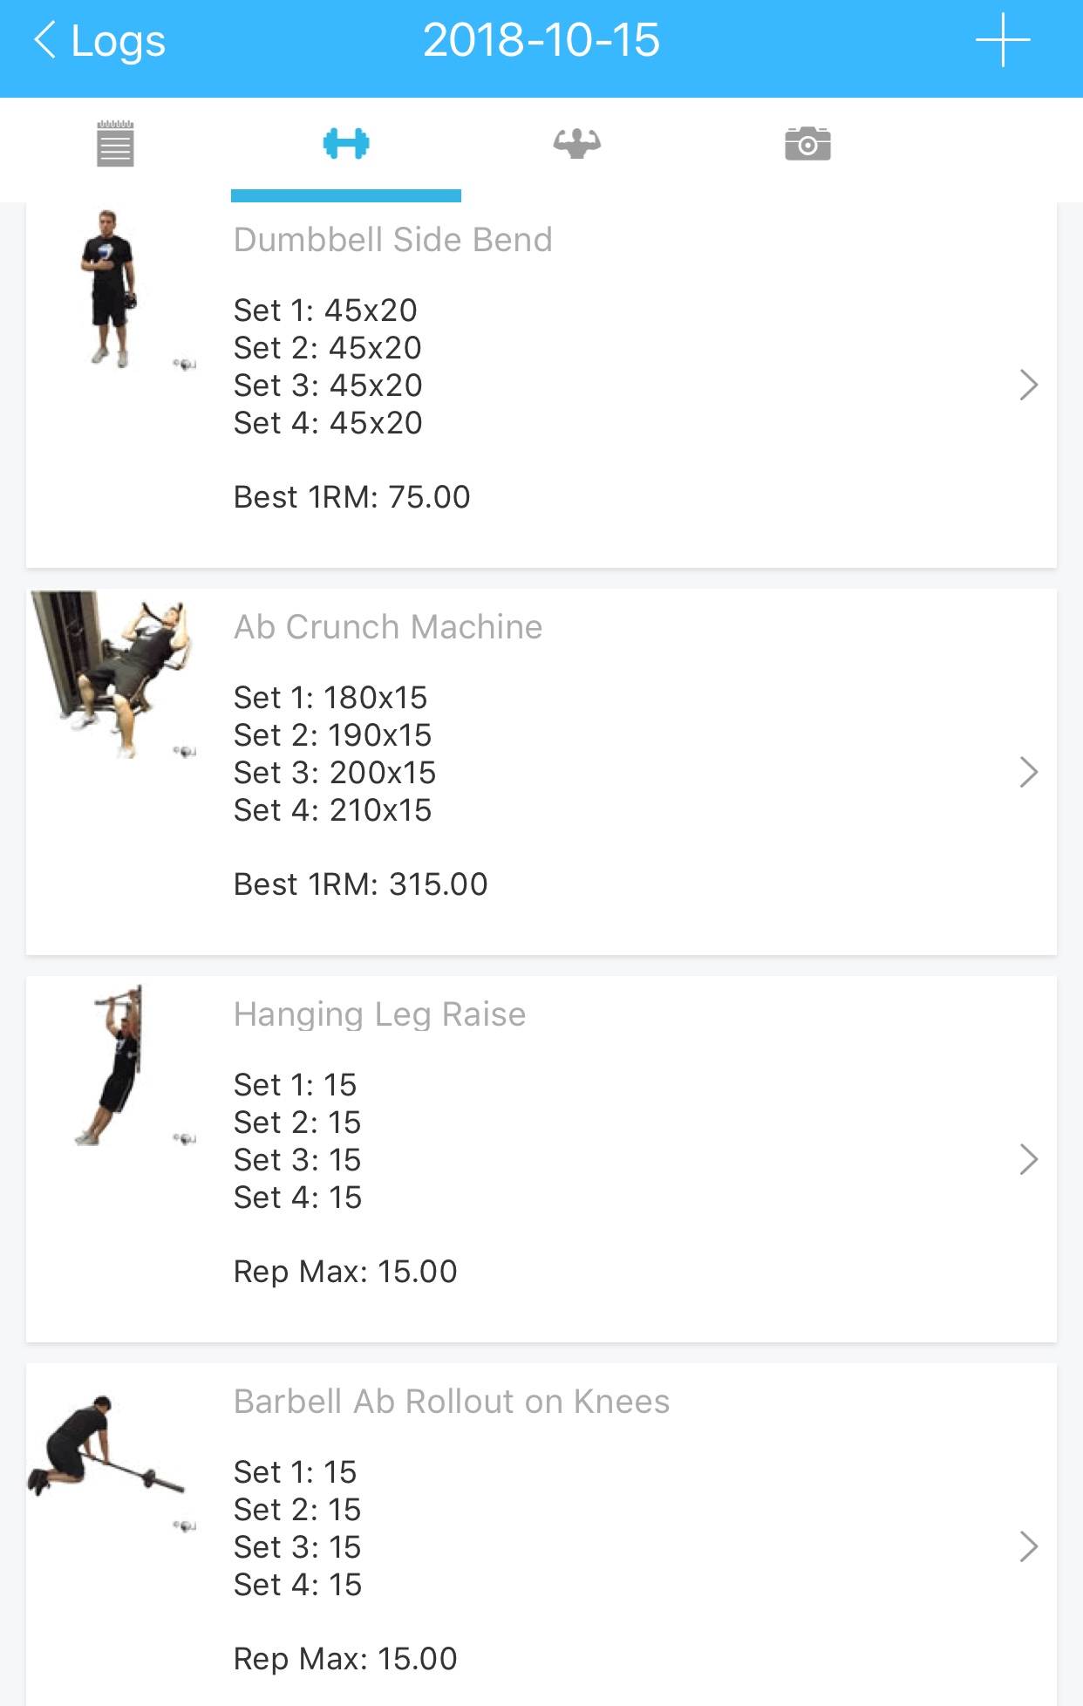Tap small icon beside Ab Crunch Machine image

tap(184, 752)
